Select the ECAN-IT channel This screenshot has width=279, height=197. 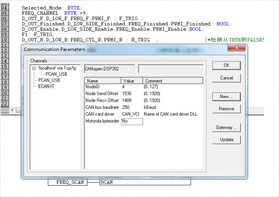[x=47, y=86]
